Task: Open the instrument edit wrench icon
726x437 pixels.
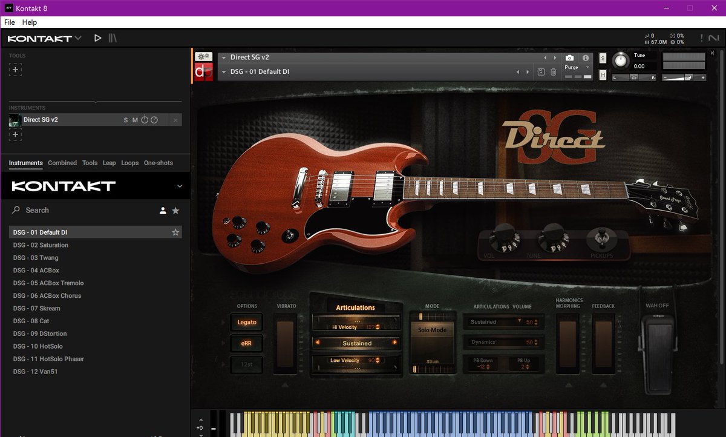Action: tap(204, 57)
